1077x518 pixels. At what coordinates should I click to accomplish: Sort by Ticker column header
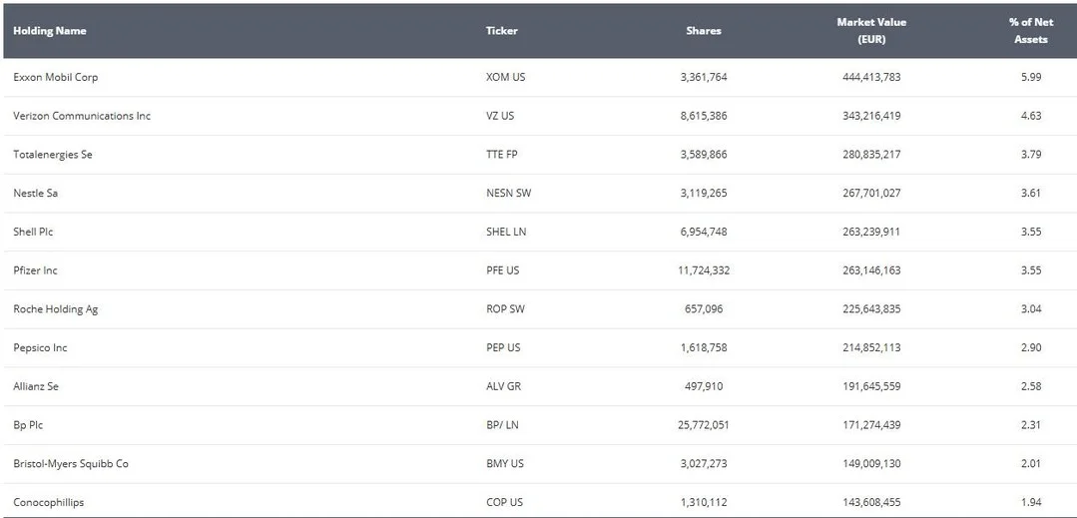[x=501, y=31]
